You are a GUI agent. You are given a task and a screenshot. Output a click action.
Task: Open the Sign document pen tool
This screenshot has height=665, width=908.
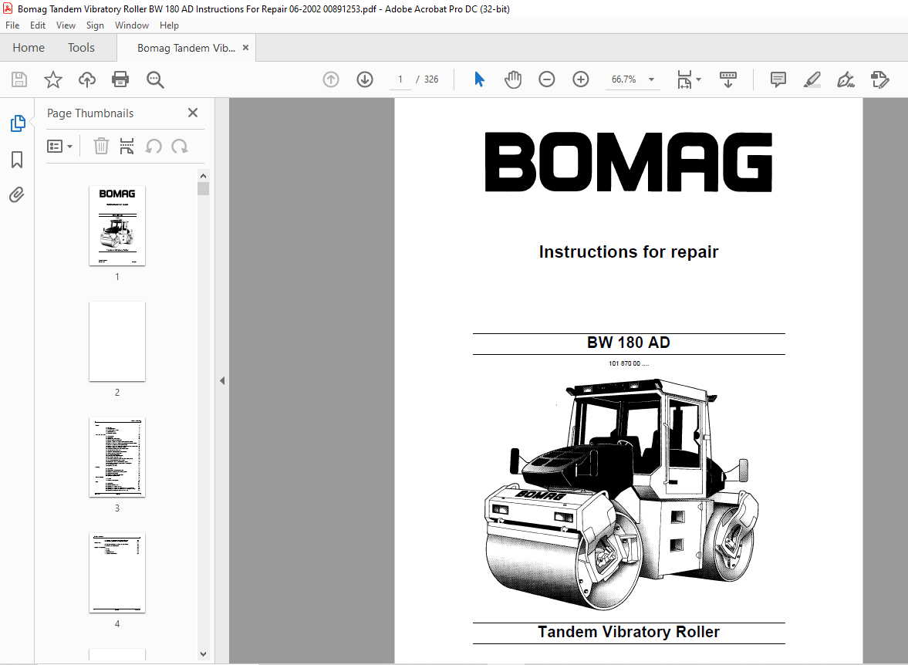coord(846,79)
